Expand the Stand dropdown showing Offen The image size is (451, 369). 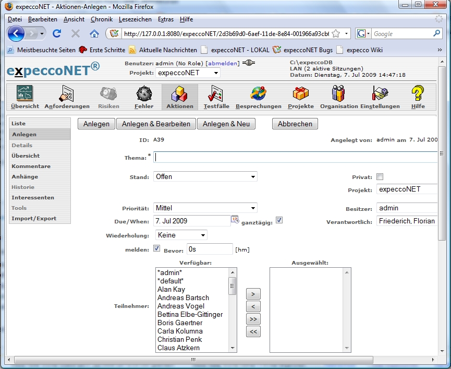coord(205,177)
